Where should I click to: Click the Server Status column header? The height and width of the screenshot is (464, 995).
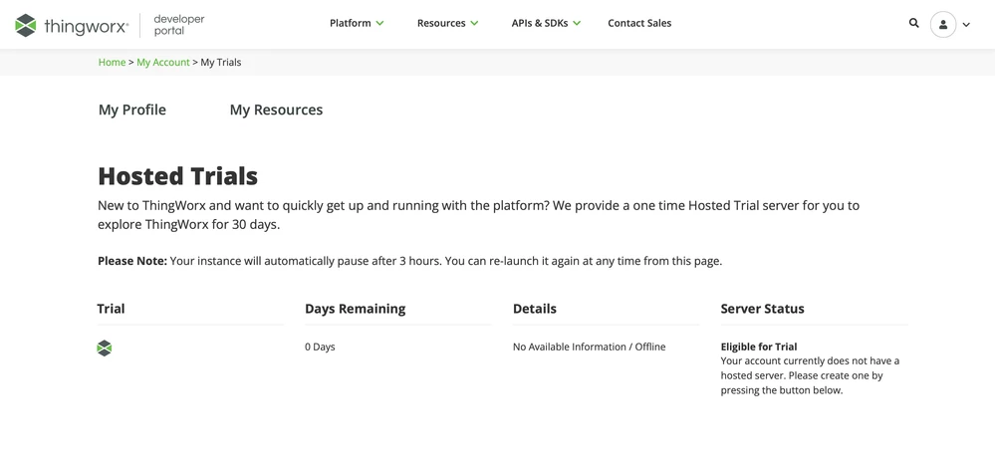[x=762, y=309]
